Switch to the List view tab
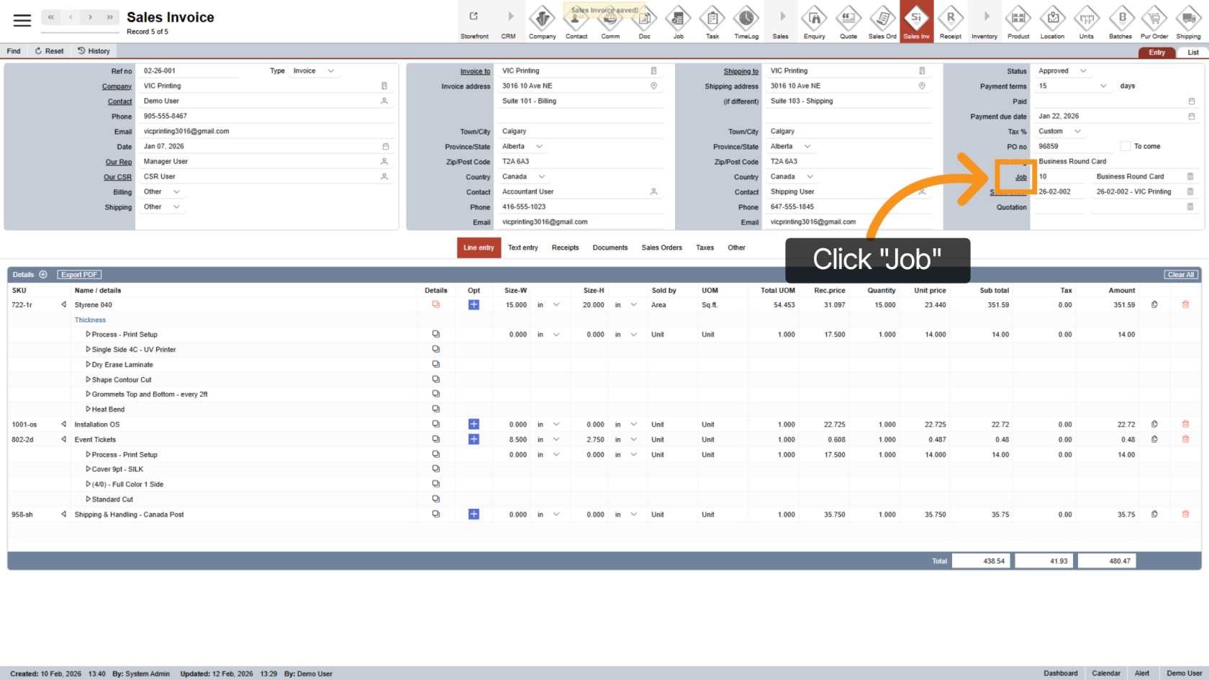 coord(1192,53)
